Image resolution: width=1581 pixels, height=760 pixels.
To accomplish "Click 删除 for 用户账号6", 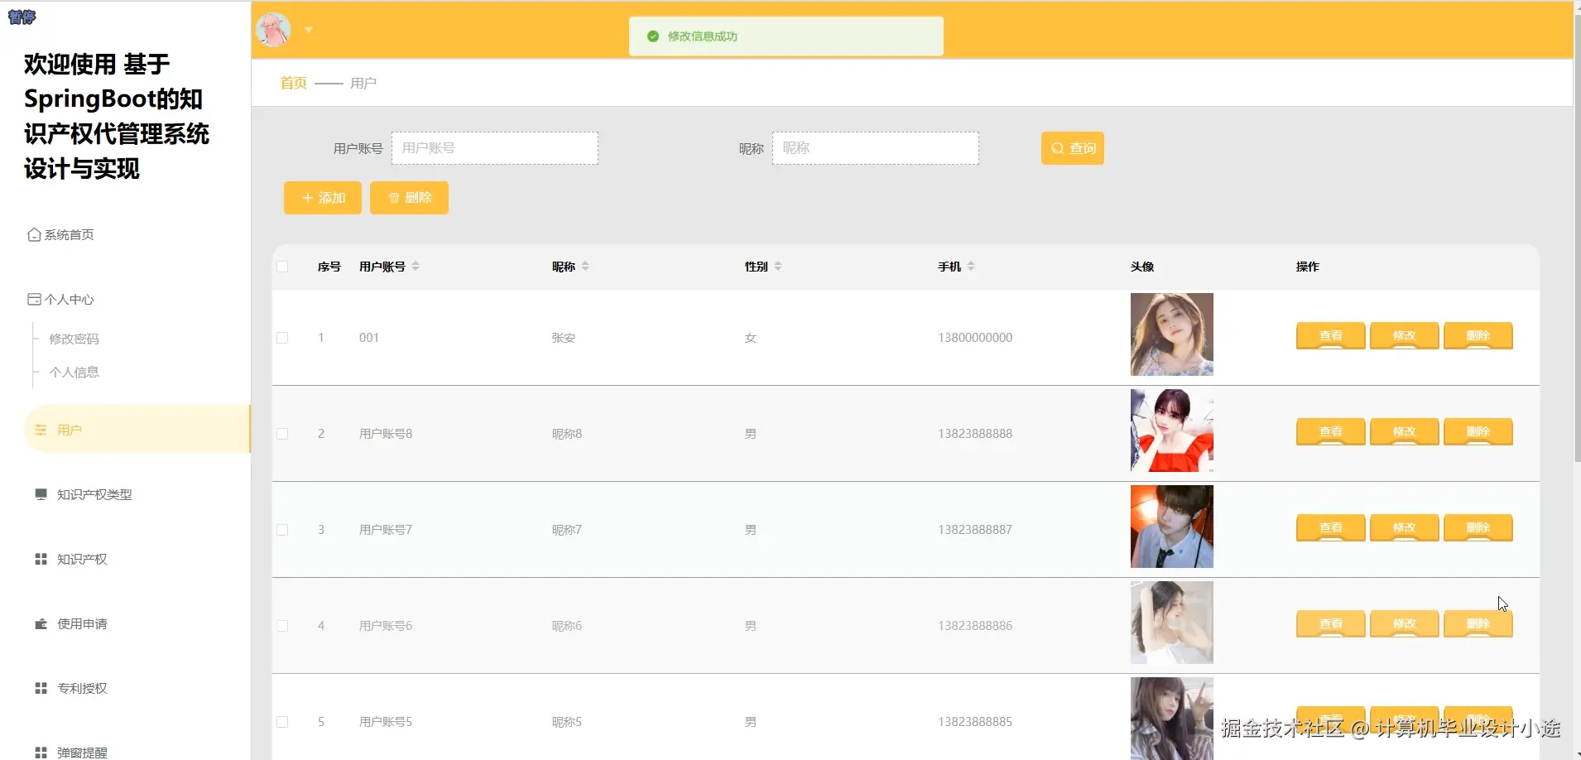I will click(x=1478, y=624).
